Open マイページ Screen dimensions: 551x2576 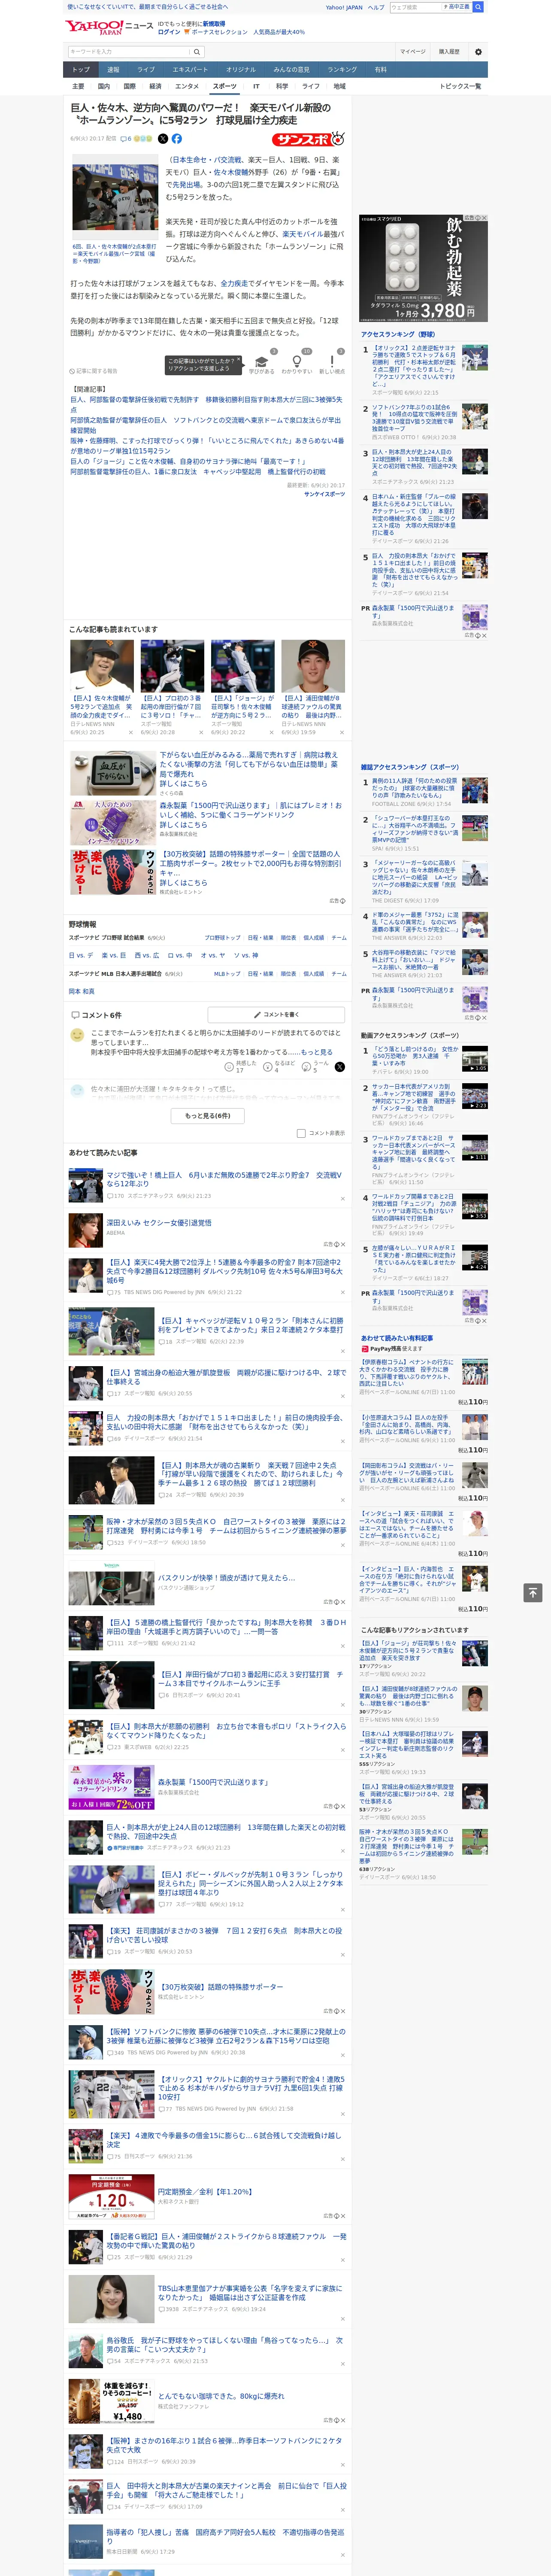click(412, 51)
